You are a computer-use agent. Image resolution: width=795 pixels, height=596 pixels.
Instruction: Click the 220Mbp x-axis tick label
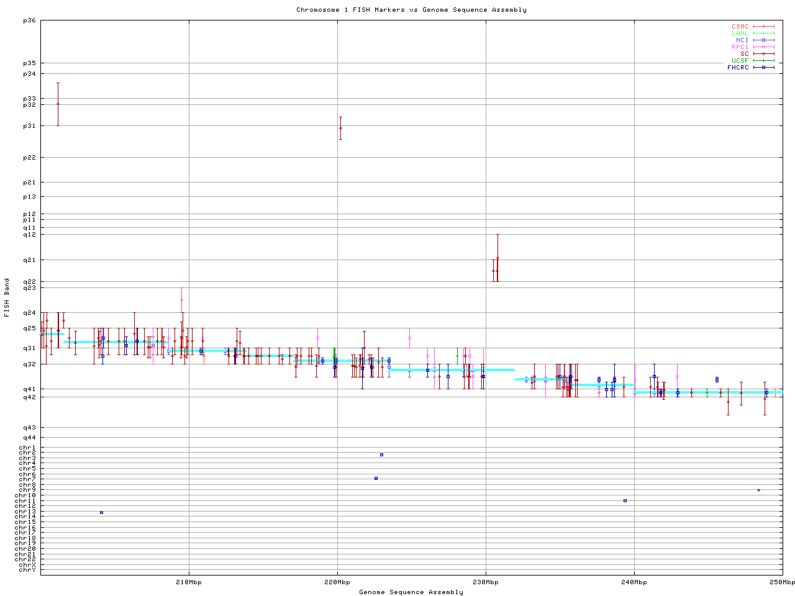pyautogui.click(x=337, y=582)
